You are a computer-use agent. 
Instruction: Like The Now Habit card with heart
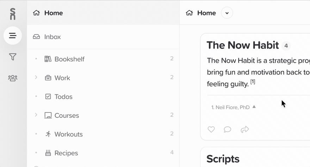pos(211,129)
